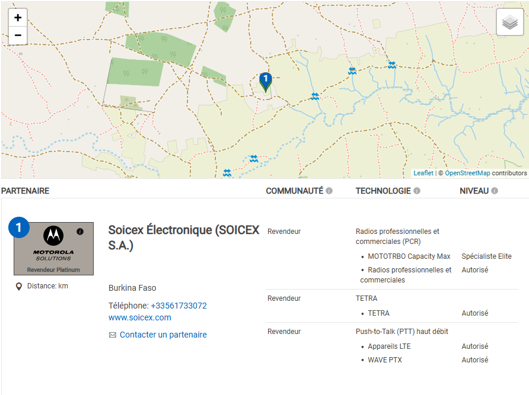Viewport: 529px width, 395px height.
Task: Click info icon on Motorola badge
Action: tap(80, 232)
